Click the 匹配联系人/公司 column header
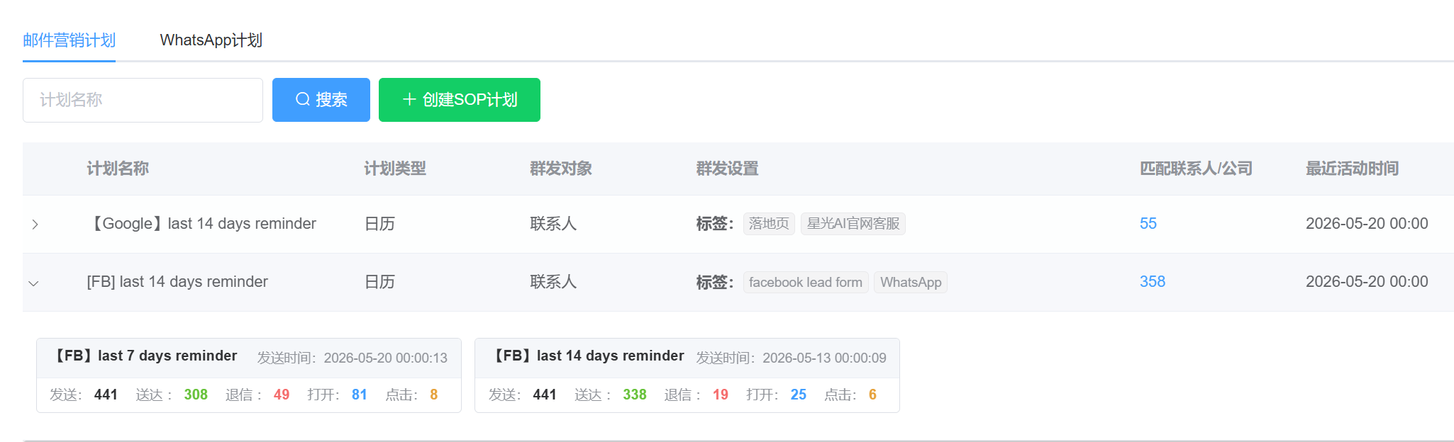 (x=1196, y=169)
